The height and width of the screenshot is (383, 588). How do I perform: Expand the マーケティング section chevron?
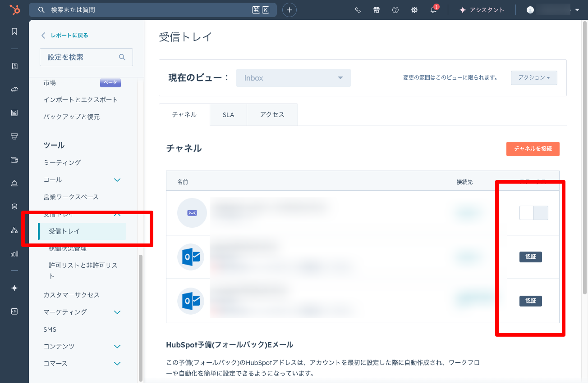[x=117, y=312]
